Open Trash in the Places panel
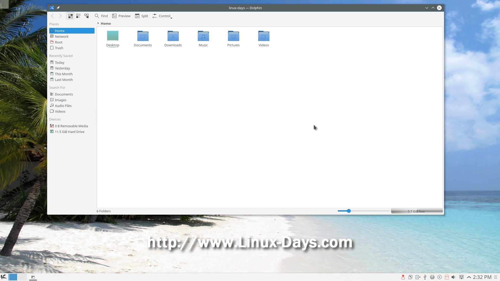 [72, 48]
